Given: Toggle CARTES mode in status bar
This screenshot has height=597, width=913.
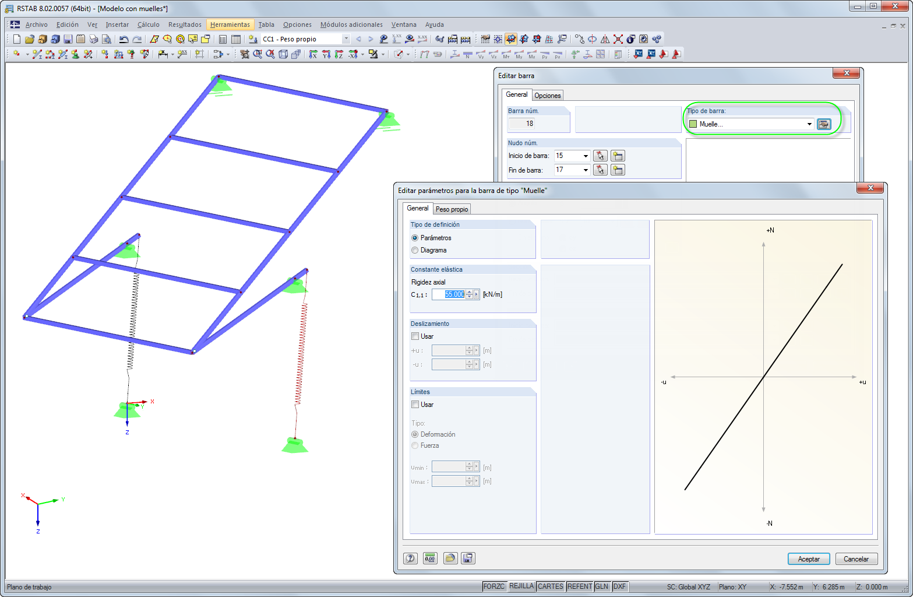Looking at the screenshot, I should [x=551, y=587].
